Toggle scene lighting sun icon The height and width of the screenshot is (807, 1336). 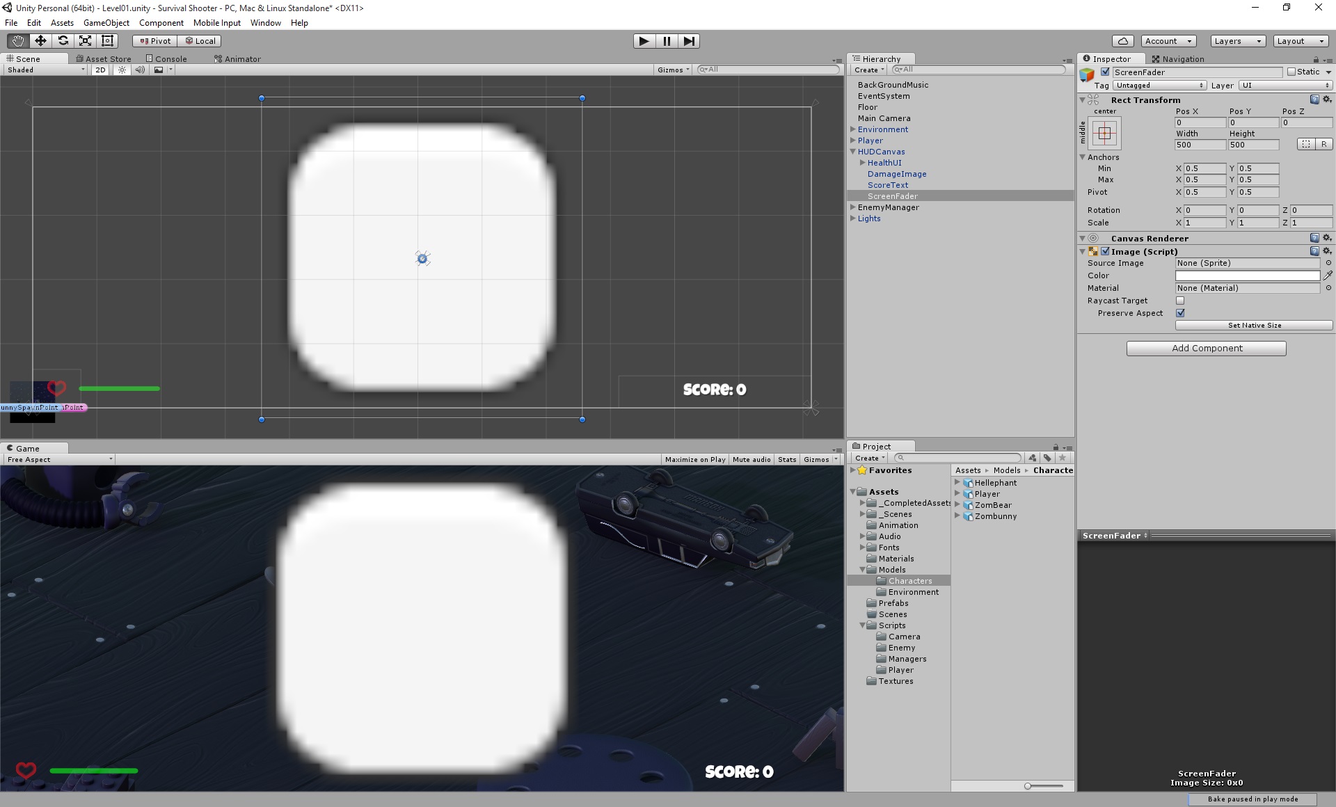(x=122, y=70)
